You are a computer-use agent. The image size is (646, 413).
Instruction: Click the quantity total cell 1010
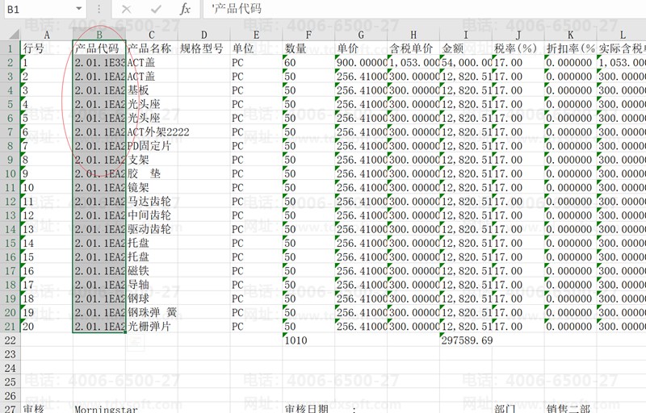click(308, 340)
